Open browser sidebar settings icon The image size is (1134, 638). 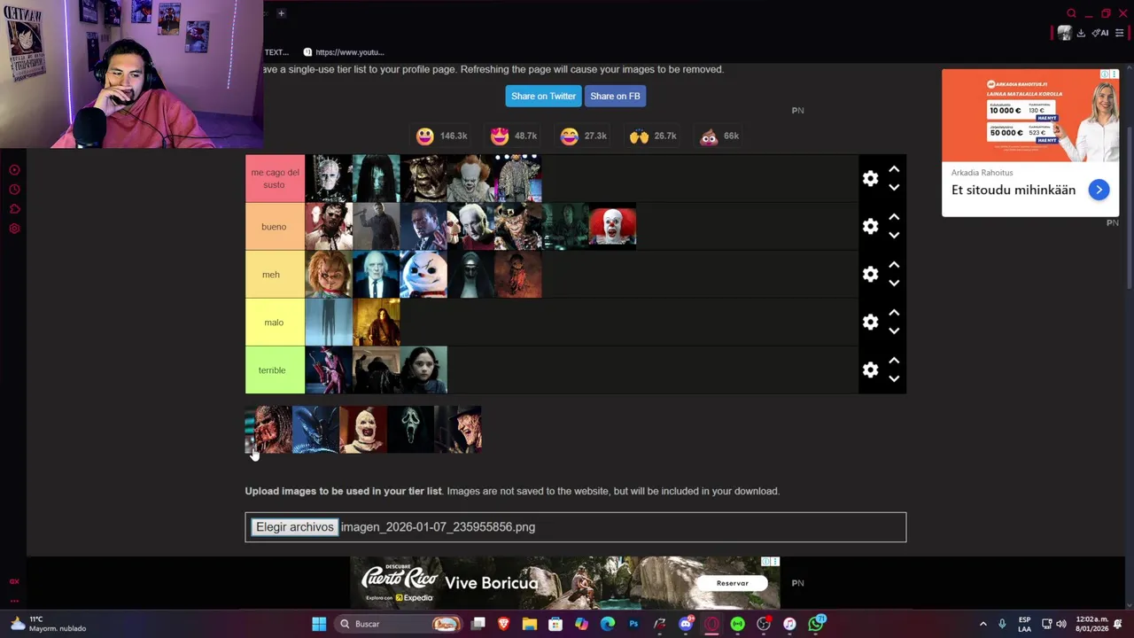[14, 229]
